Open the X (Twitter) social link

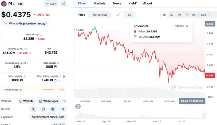[x=33, y=109]
